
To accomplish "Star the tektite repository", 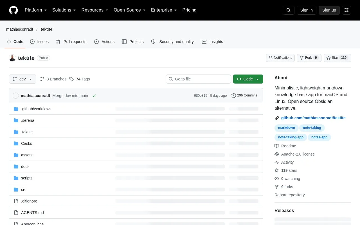I will click(337, 58).
